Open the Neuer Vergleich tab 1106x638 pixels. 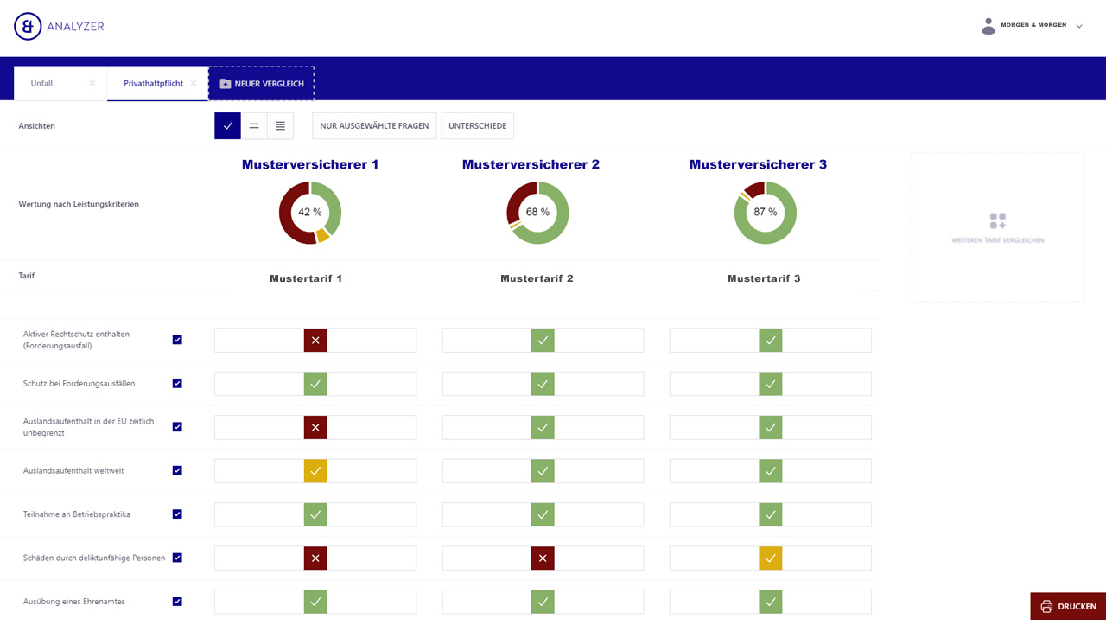[x=261, y=84]
